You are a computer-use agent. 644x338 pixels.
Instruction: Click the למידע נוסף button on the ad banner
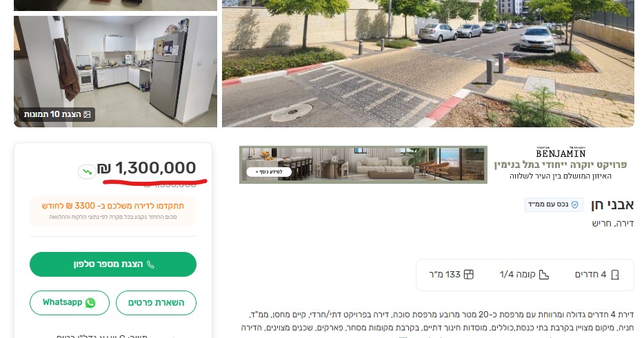[x=269, y=172]
